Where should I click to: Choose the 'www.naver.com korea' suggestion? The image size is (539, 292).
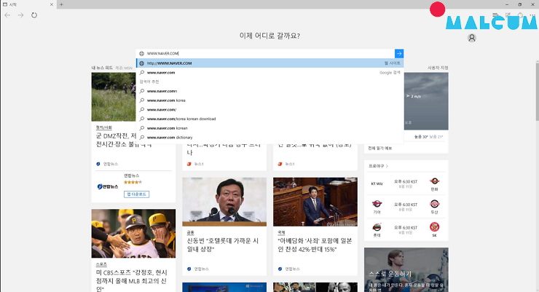269,100
